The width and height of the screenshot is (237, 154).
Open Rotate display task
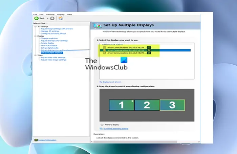tap(47, 43)
